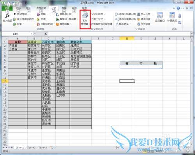Click the horizontal scrollbar left arrow
Image resolution: width=195 pixels, height=155 pixels.
coord(118,148)
